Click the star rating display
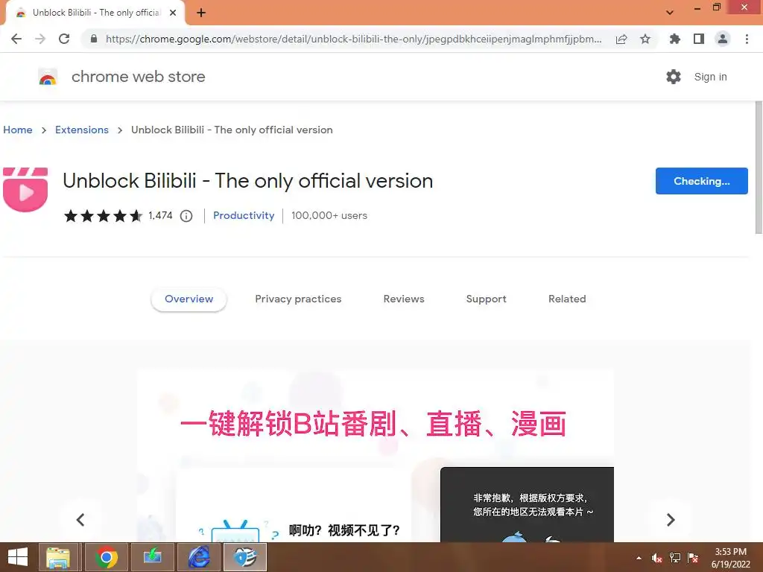The width and height of the screenshot is (763, 572). tap(103, 215)
